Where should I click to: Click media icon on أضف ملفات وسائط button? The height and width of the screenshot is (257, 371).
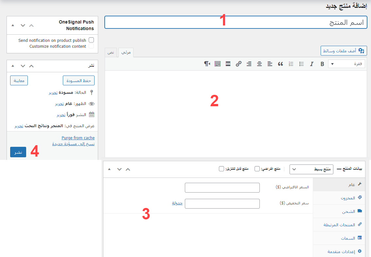pos(361,51)
